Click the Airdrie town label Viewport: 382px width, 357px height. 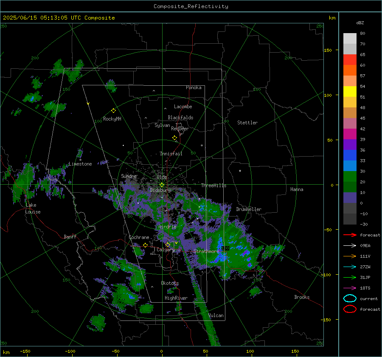(x=167, y=227)
